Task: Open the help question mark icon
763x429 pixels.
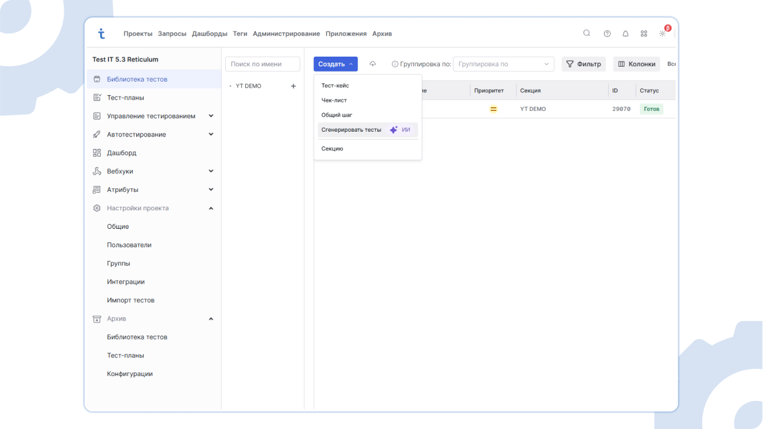Action: click(607, 34)
